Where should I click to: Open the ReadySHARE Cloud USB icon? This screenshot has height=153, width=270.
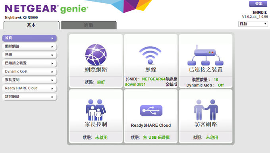pos(151,110)
